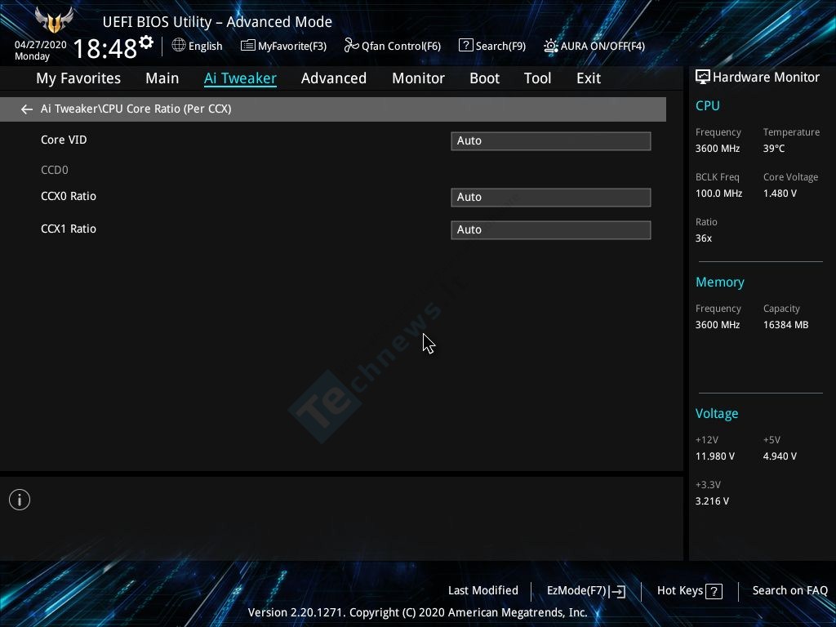This screenshot has height=627, width=836.
Task: Click the date 04/27/2020
Action: pyautogui.click(x=41, y=45)
